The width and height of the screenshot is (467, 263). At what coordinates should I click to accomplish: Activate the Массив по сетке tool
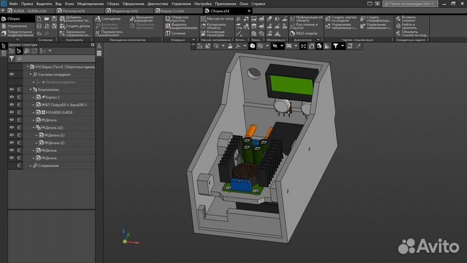pyautogui.click(x=217, y=18)
